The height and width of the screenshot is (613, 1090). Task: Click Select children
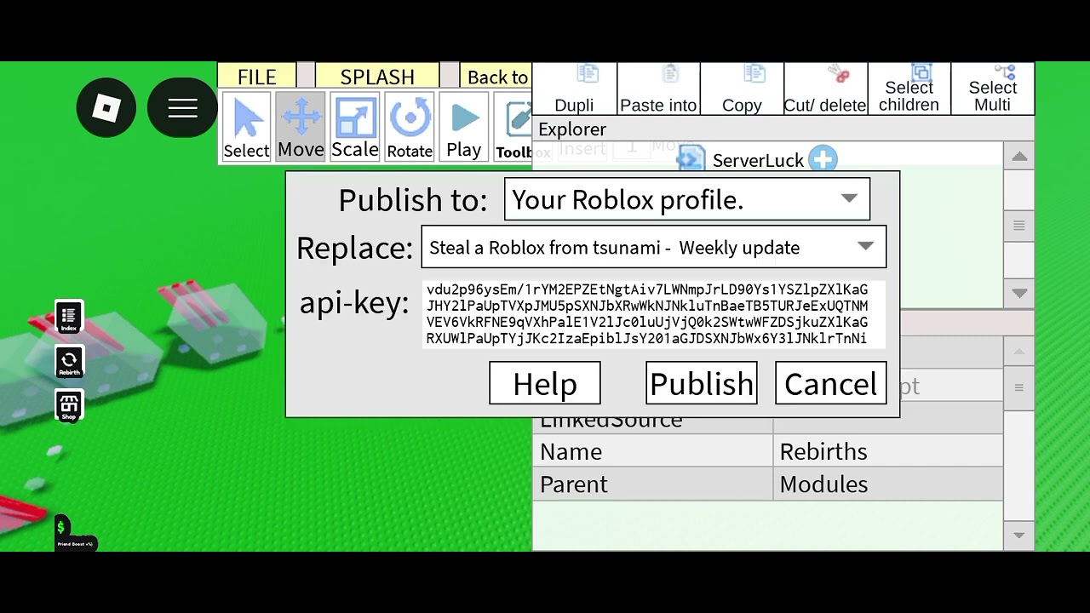909,89
